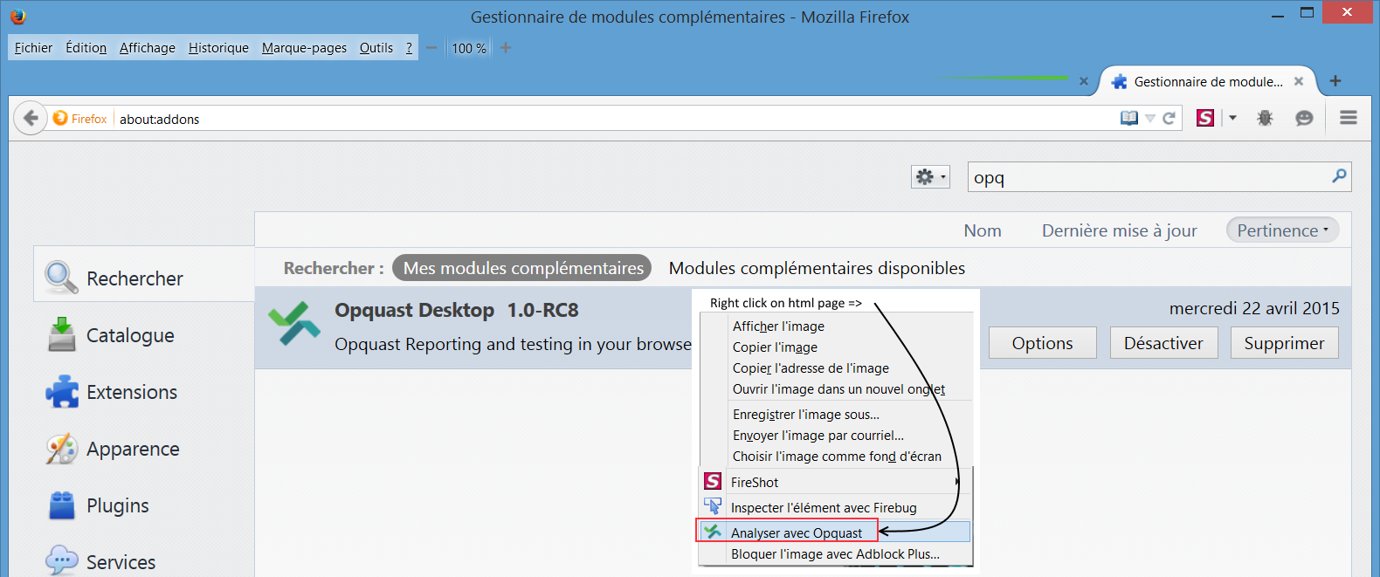Choose Inspecter l'élément avec Firebug

pyautogui.click(x=836, y=507)
